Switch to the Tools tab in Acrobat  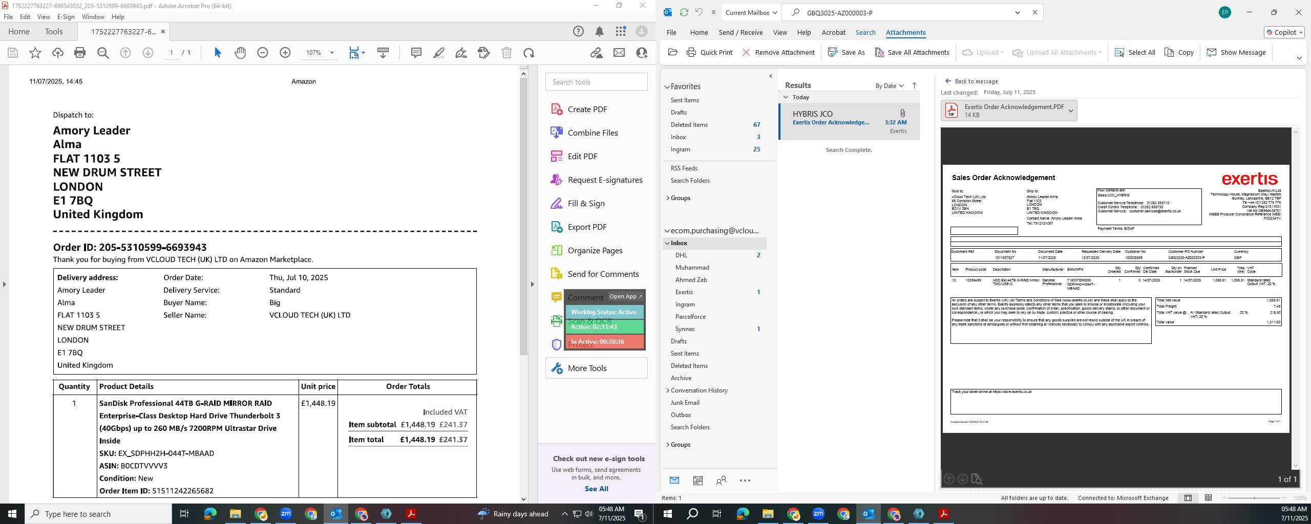click(x=54, y=31)
